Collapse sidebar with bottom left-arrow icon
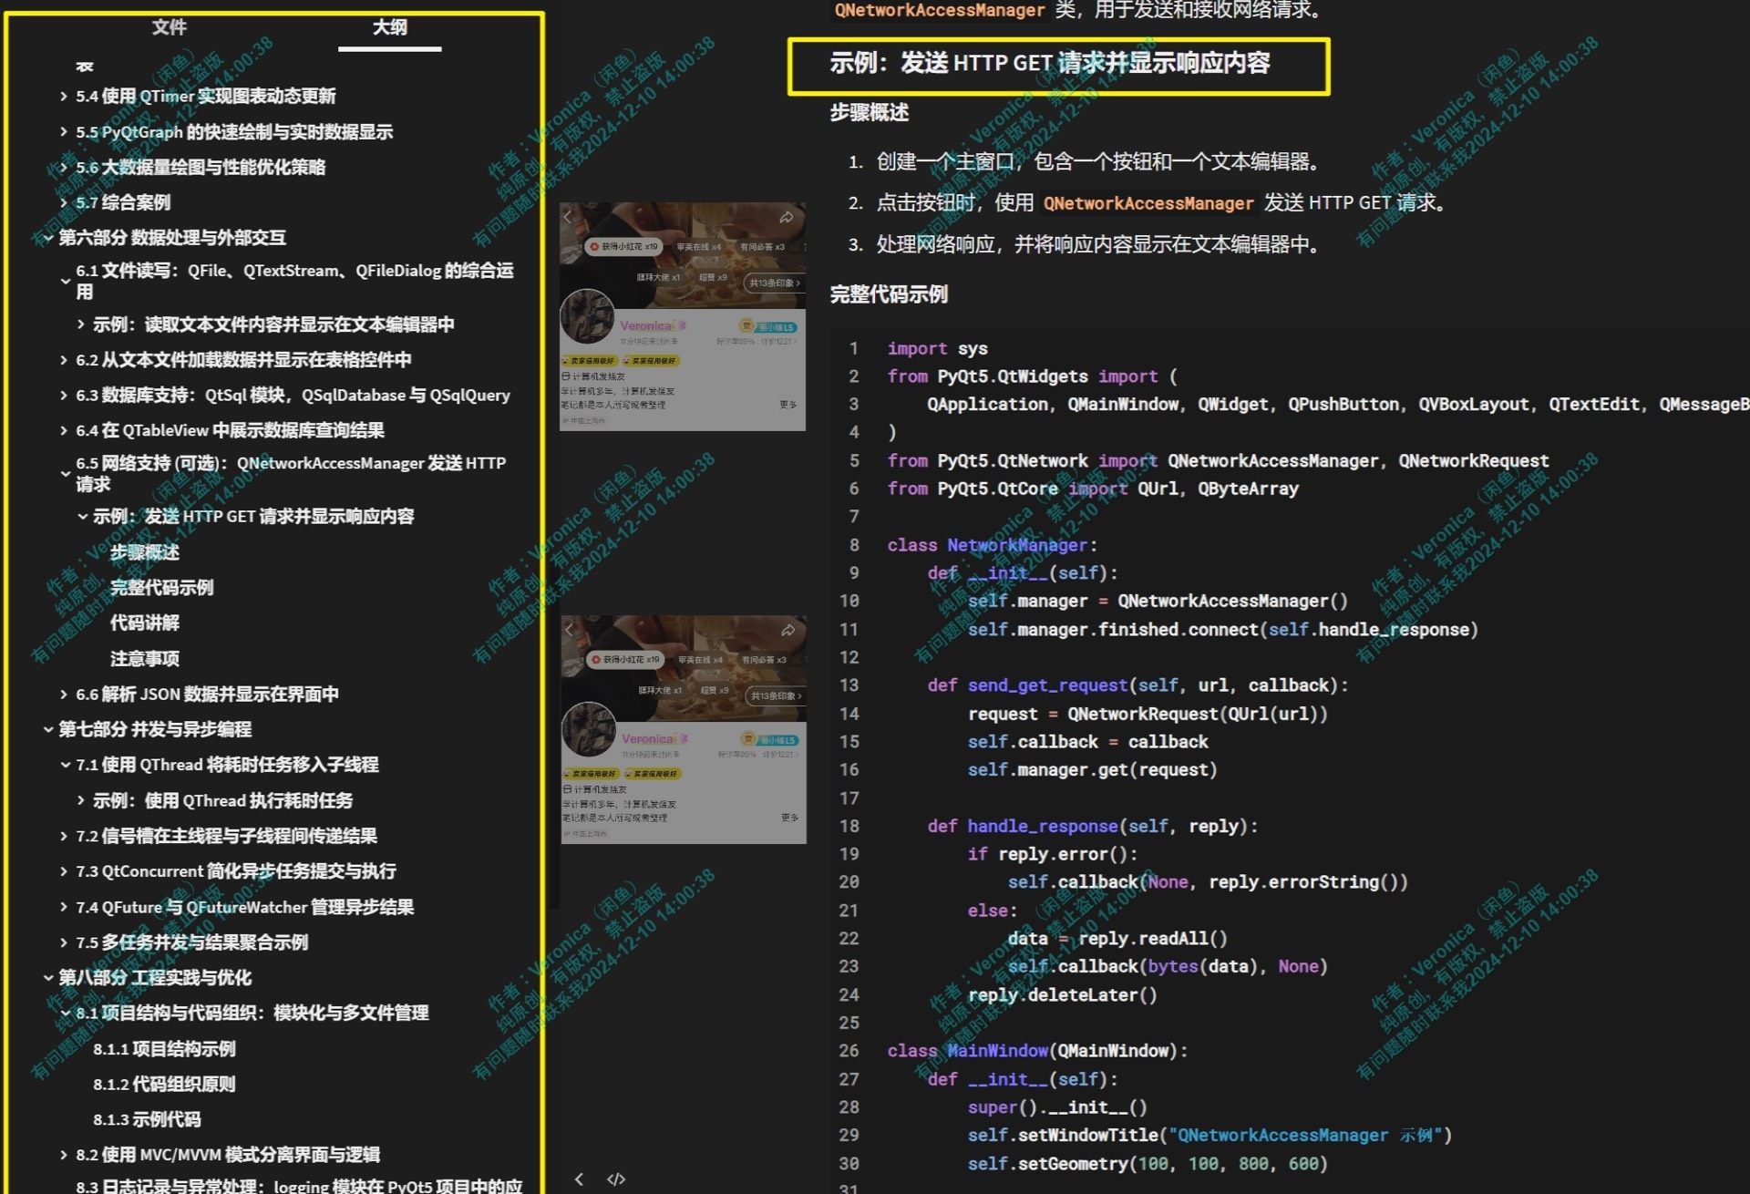 click(x=579, y=1179)
